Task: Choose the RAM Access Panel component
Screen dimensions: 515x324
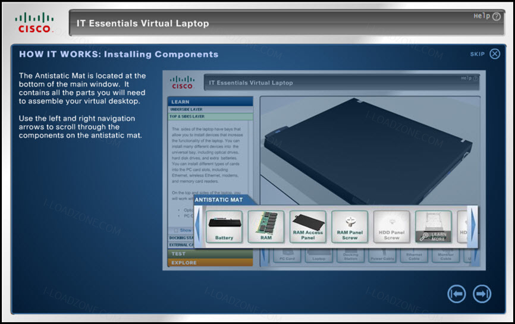Action: click(308, 227)
